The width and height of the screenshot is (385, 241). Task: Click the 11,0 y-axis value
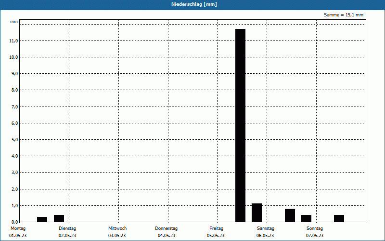tap(13, 41)
